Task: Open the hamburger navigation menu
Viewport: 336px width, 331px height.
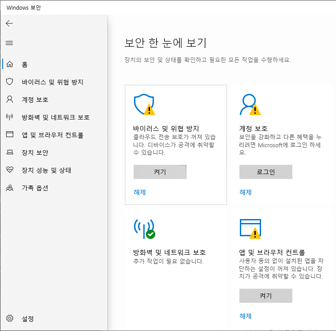Action: [9, 43]
